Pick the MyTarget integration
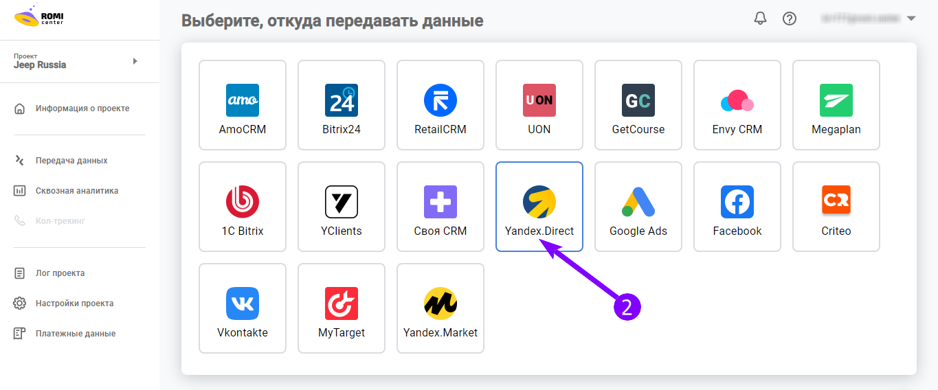 point(342,308)
